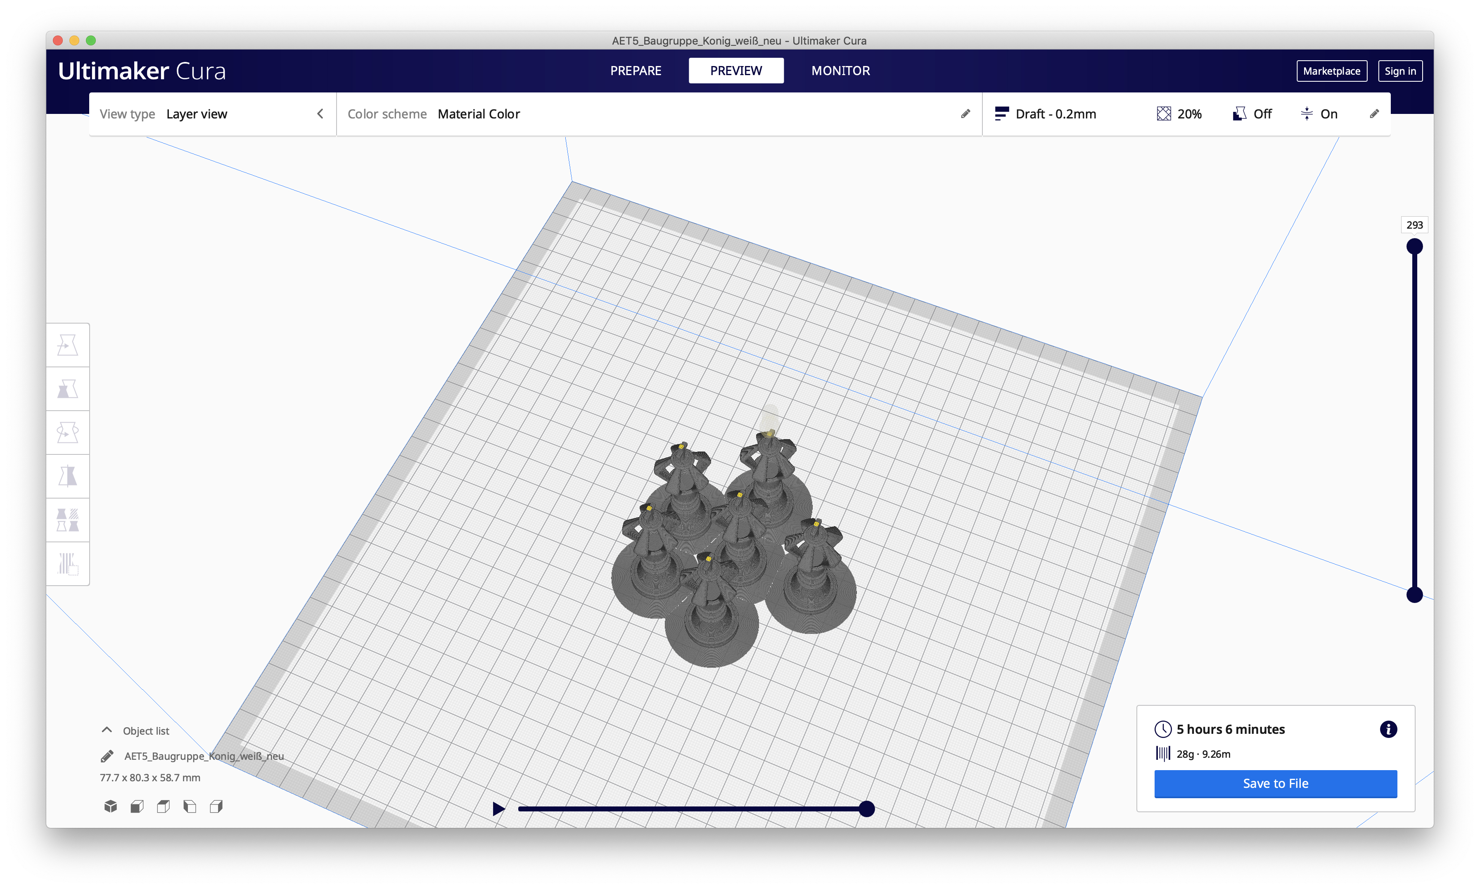
Task: Switch to front camera view icon
Action: pyautogui.click(x=137, y=806)
